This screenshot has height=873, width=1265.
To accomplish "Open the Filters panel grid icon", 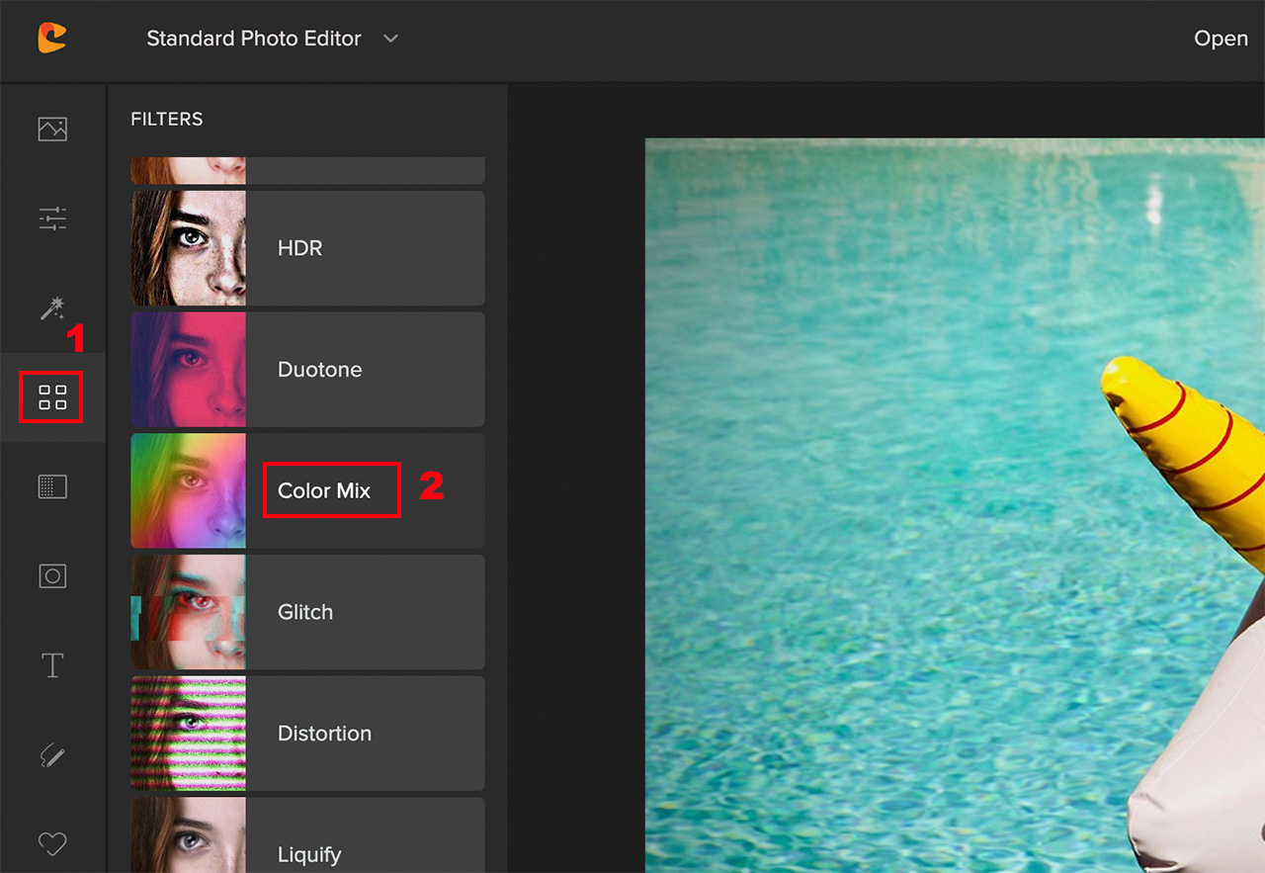I will [x=51, y=396].
